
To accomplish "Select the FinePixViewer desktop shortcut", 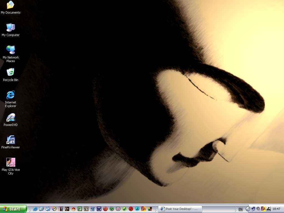I will tap(11, 142).
